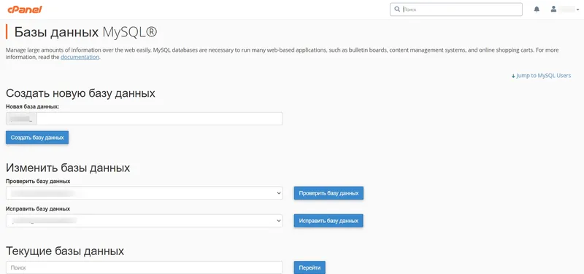Screen dimensions: 584x274
Task: Open the Проверить базу данных dropdown
Action: [x=144, y=193]
